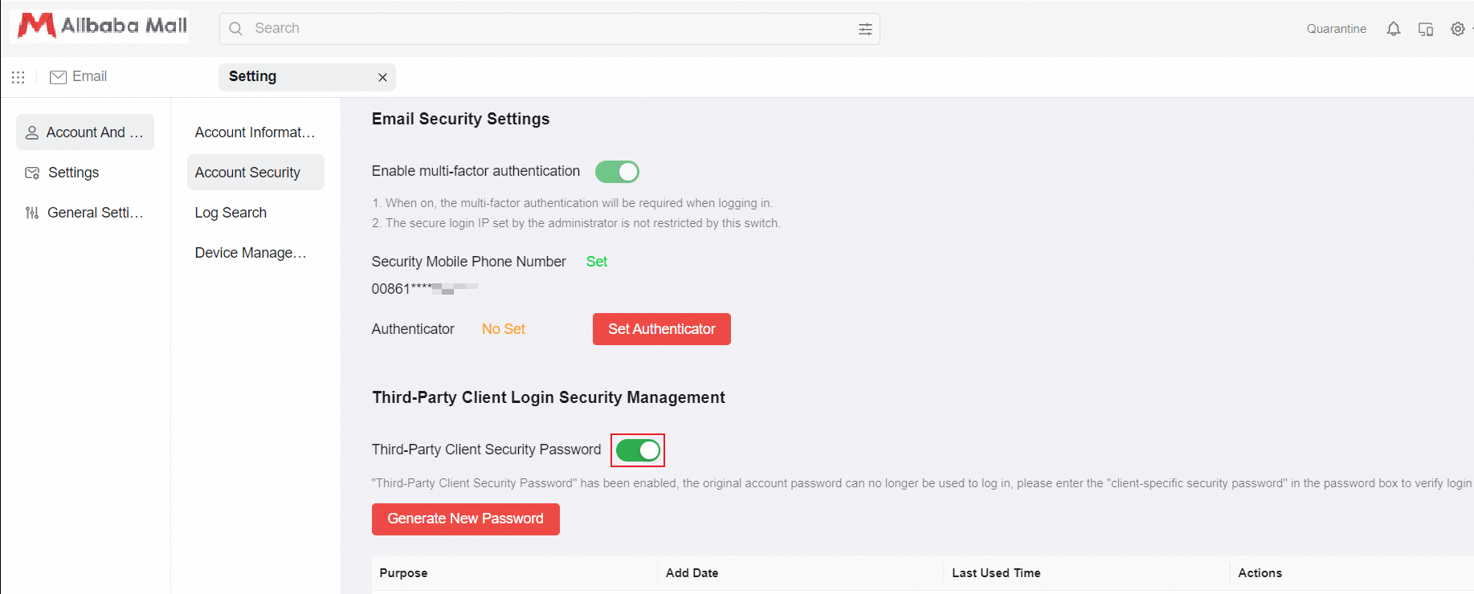Focus the Search input field
The image size is (1474, 594).
pyautogui.click(x=546, y=29)
